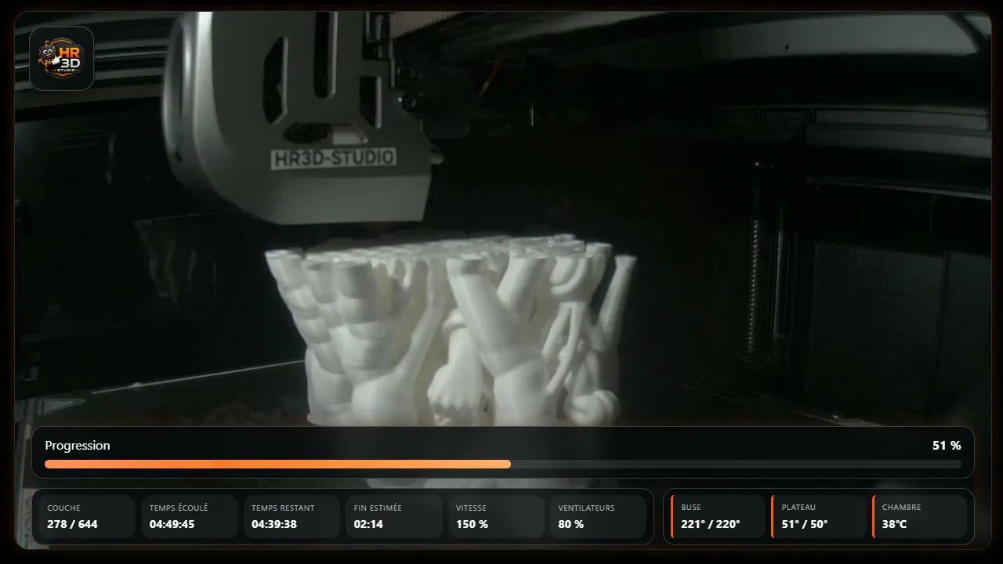Select the Temps écoulé 04:49:45 card
Viewport: 1003px width, 564px height.
coord(190,517)
